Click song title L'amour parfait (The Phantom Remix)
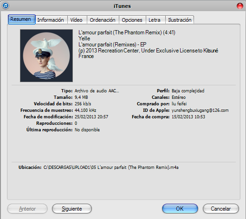This screenshot has height=219, width=246. pyautogui.click(x=127, y=32)
